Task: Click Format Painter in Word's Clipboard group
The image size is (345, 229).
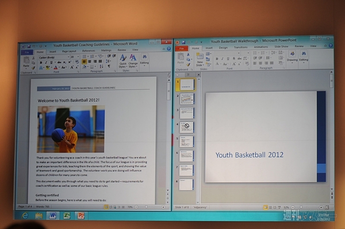Action: point(33,68)
